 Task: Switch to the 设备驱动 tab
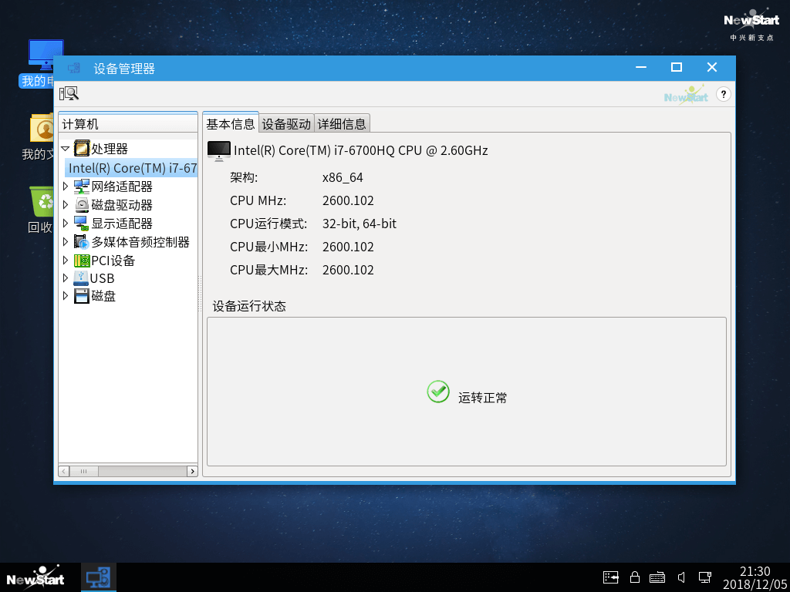[287, 124]
